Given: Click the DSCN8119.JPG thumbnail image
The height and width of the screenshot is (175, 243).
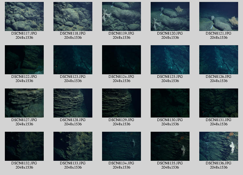Looking at the screenshot, I should point(121,16).
